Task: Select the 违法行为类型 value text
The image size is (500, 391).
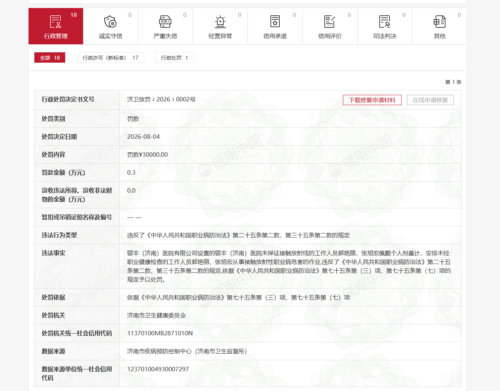Action: pyautogui.click(x=238, y=235)
